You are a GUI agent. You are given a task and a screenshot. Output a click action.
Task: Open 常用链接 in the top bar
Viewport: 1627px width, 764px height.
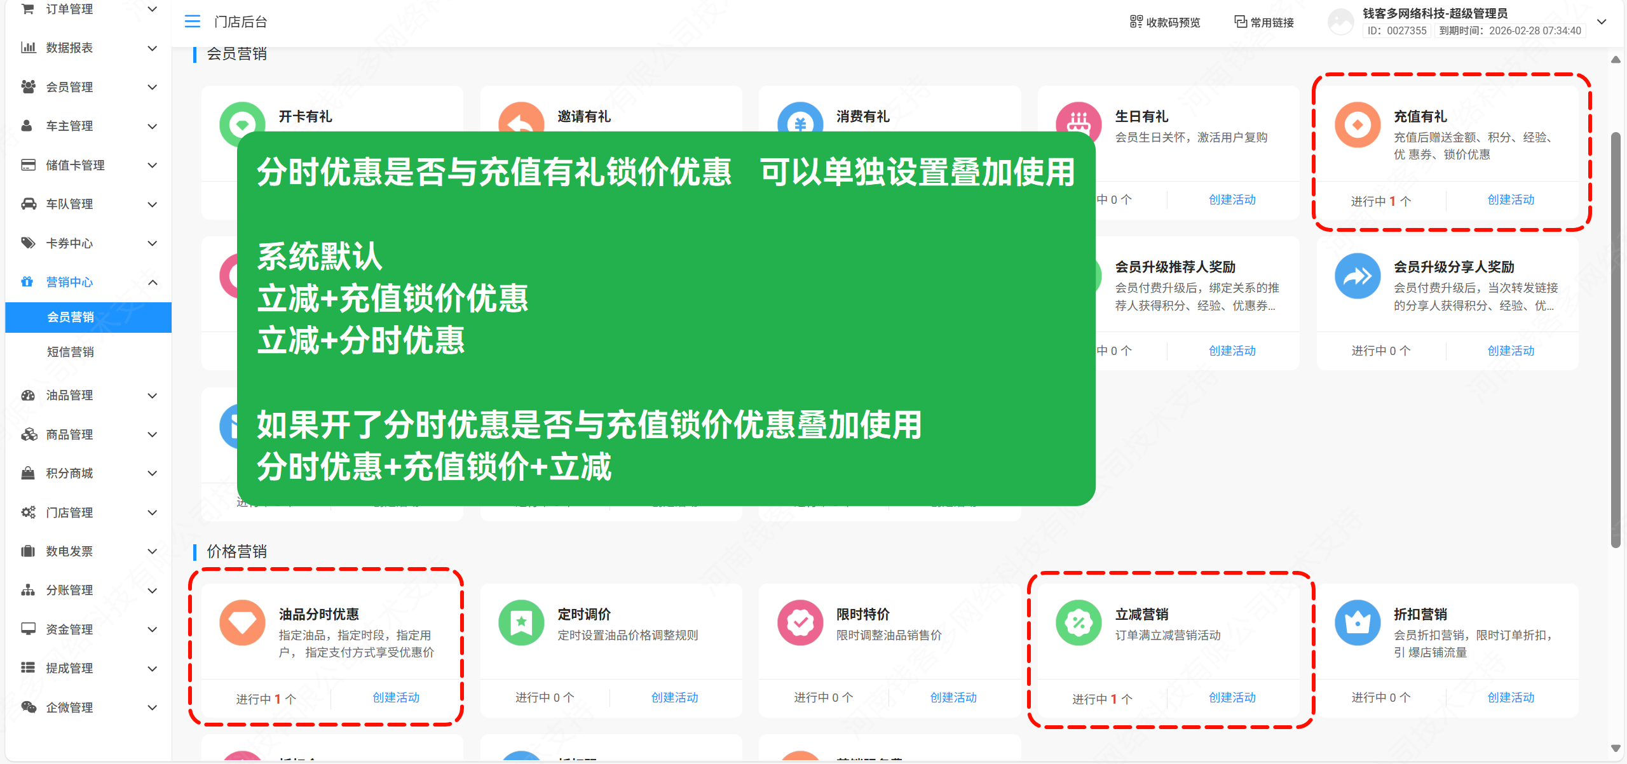(x=1264, y=22)
